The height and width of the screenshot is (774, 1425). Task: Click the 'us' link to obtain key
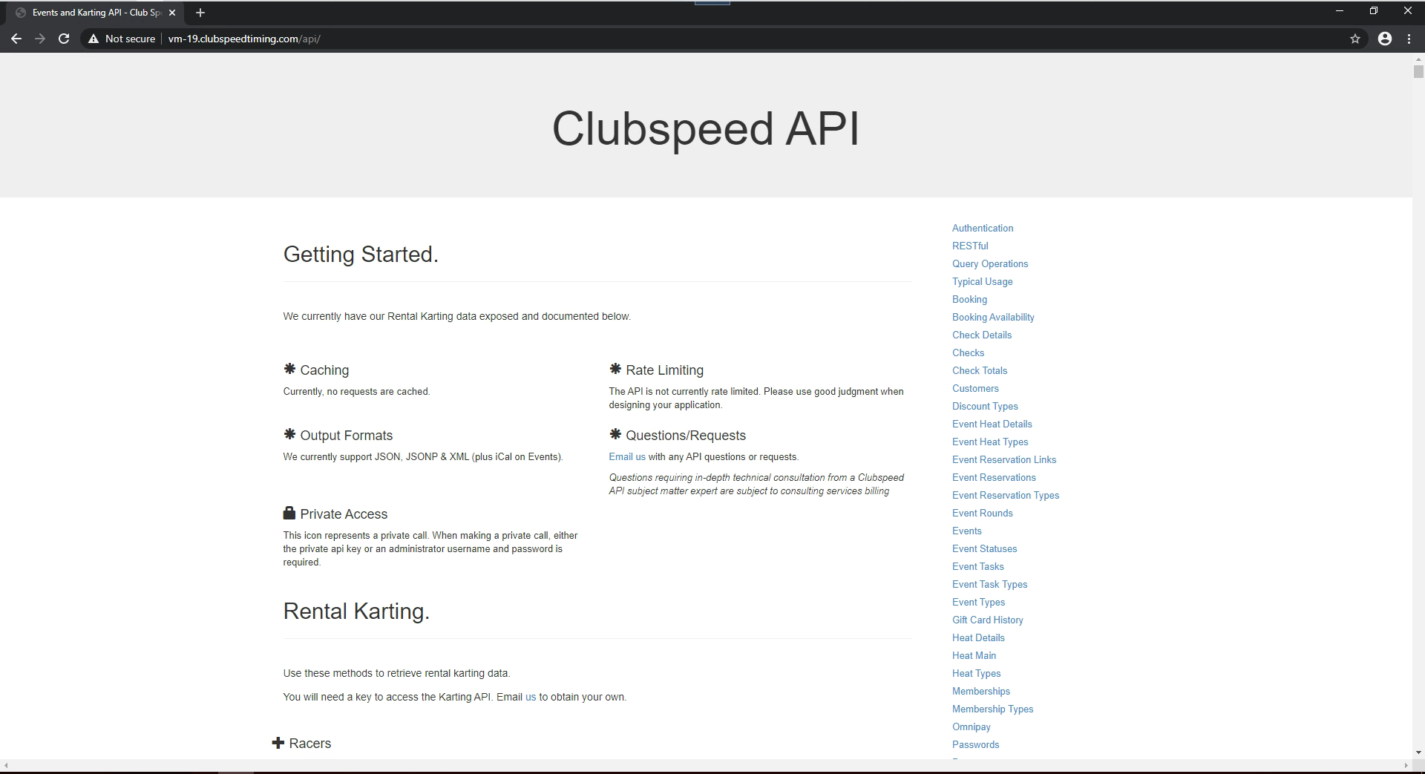(x=531, y=698)
